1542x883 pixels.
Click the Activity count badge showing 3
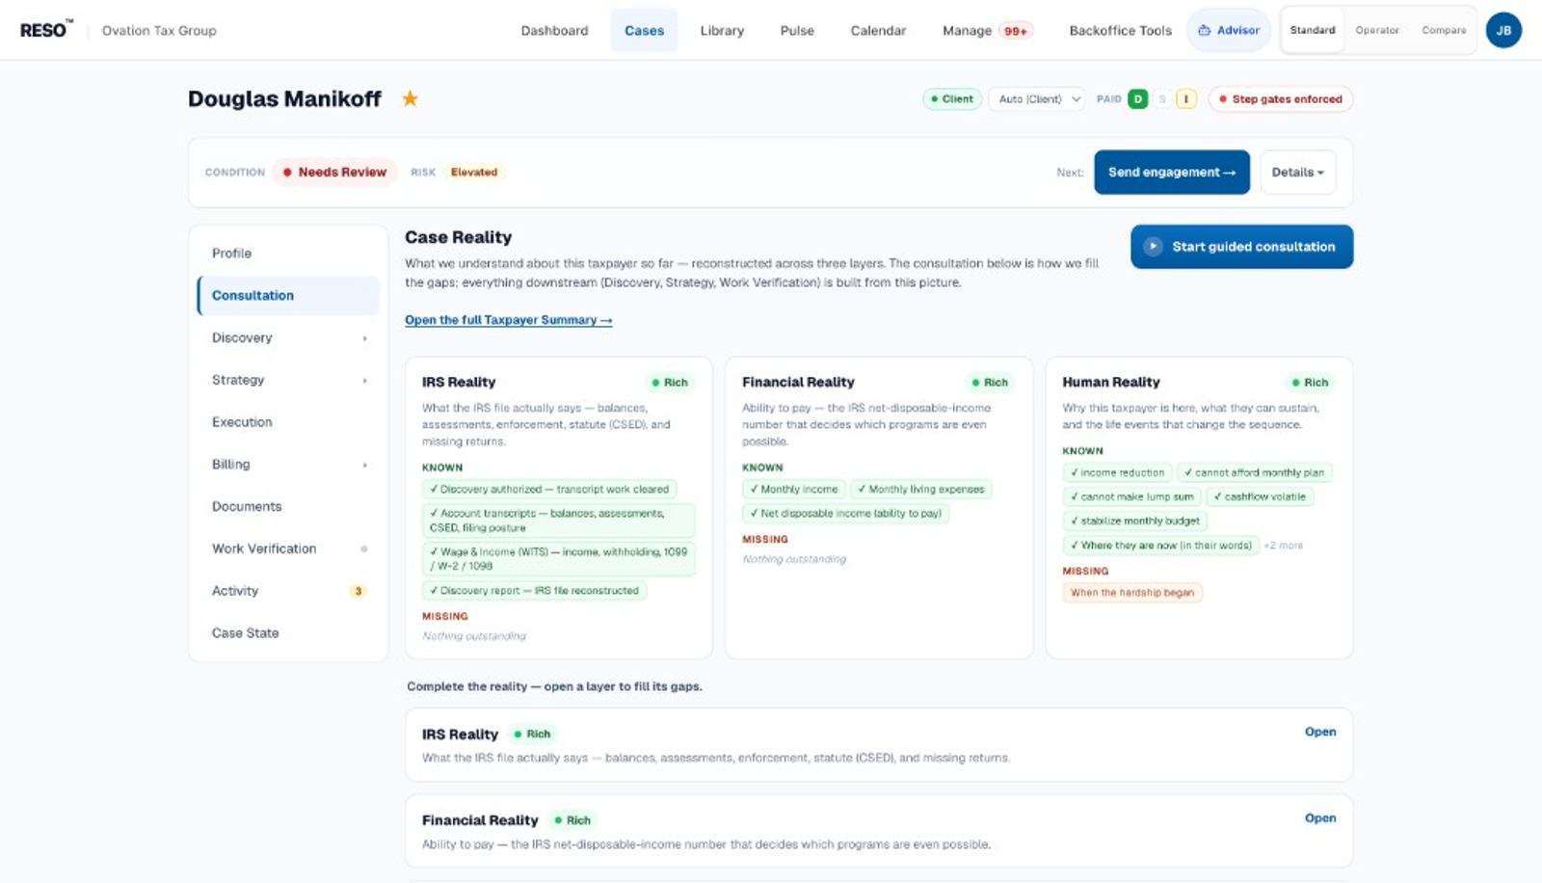(359, 591)
